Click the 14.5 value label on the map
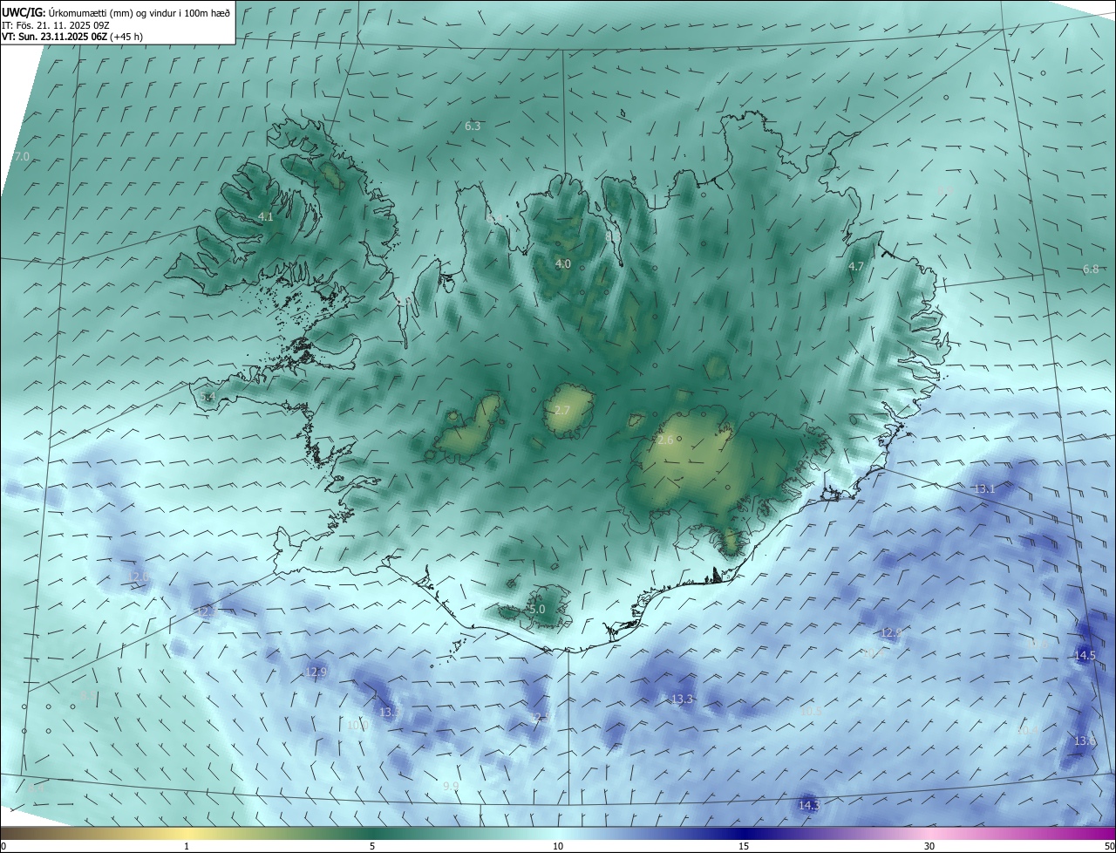This screenshot has height=853, width=1116. click(1085, 655)
